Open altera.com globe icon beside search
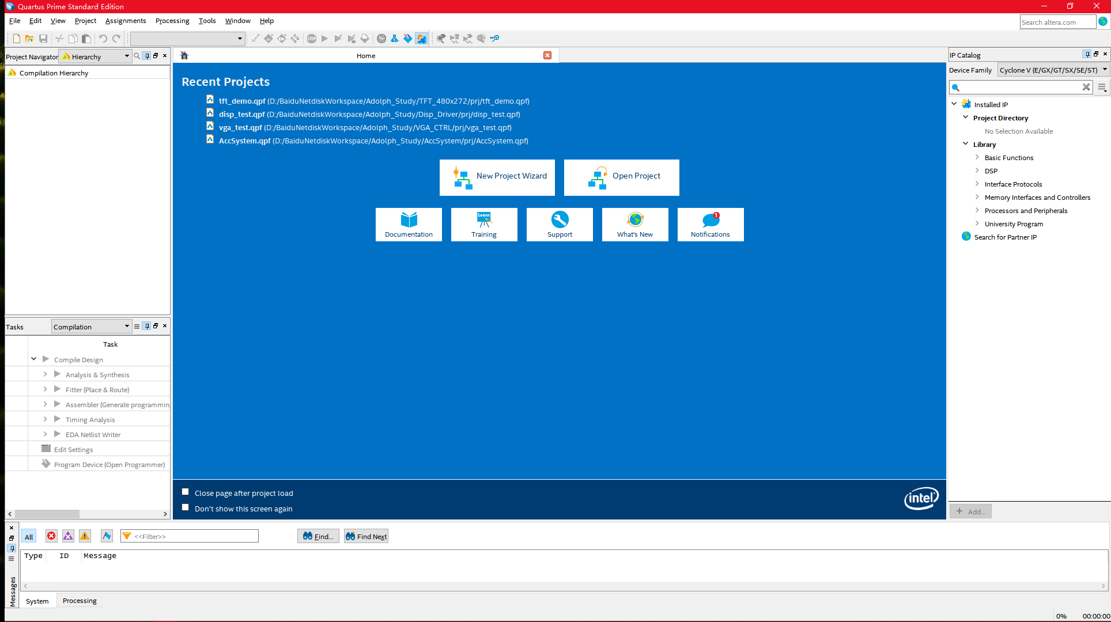 point(1103,22)
